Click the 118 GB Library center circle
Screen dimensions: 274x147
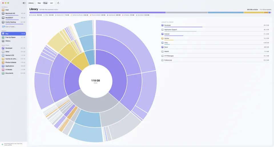[x=96, y=81]
